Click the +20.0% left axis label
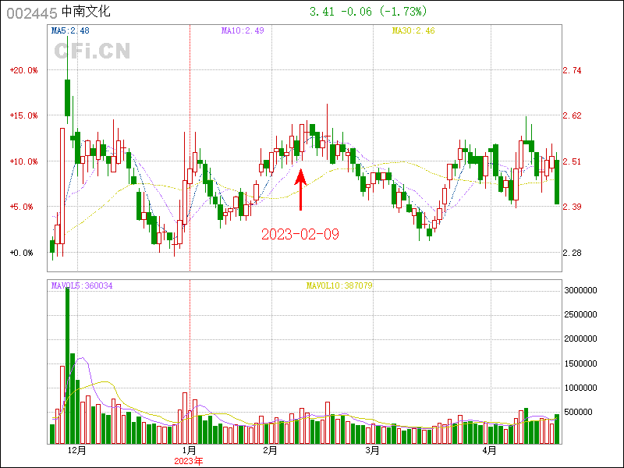This screenshot has height=468, width=624. (23, 70)
